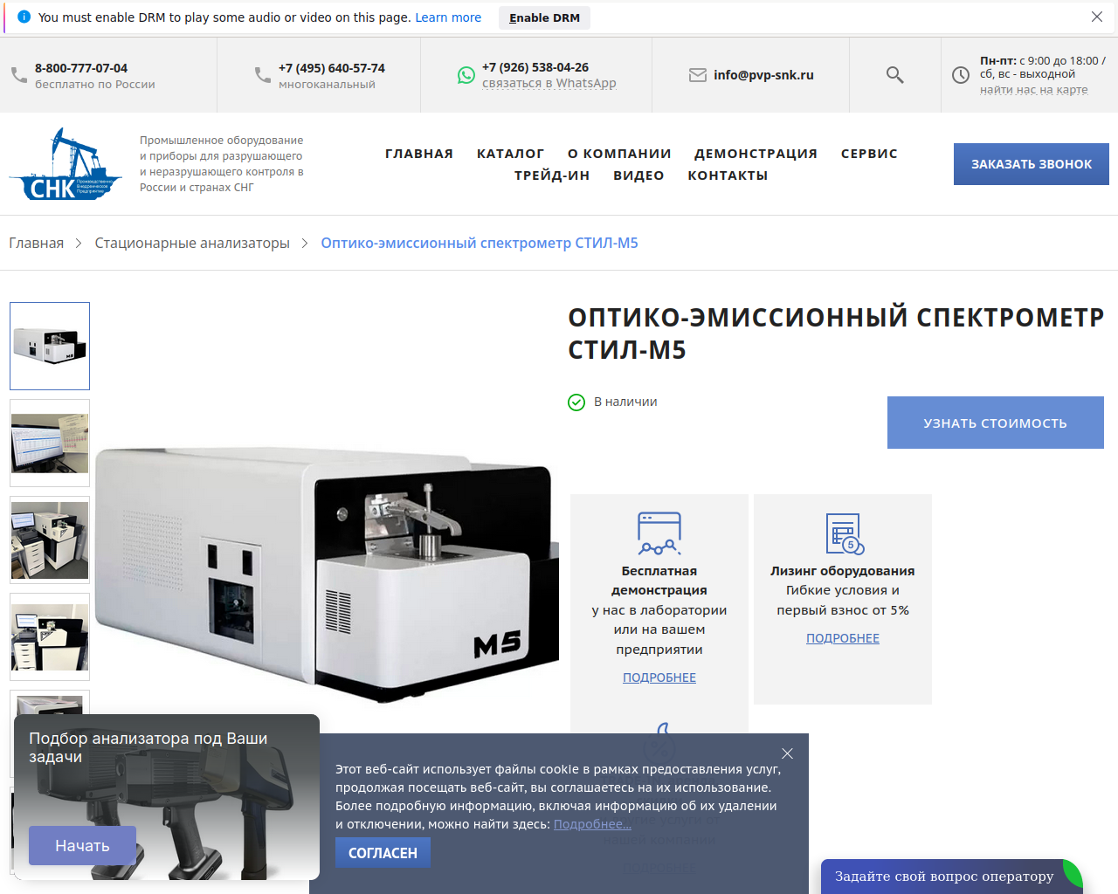Open ПОДРОБНЕЕ link under leasing
This screenshot has height=894, width=1118.
pos(843,638)
